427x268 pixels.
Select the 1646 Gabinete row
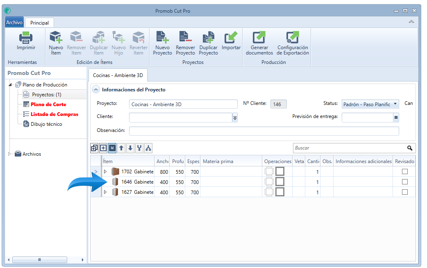point(253,182)
